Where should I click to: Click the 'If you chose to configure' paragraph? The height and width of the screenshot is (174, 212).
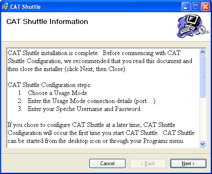(101, 133)
